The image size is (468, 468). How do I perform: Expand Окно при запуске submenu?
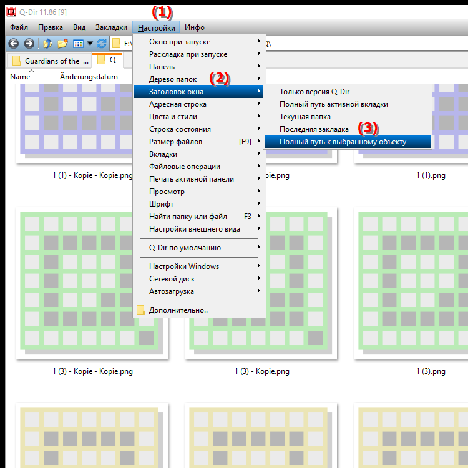point(199,42)
